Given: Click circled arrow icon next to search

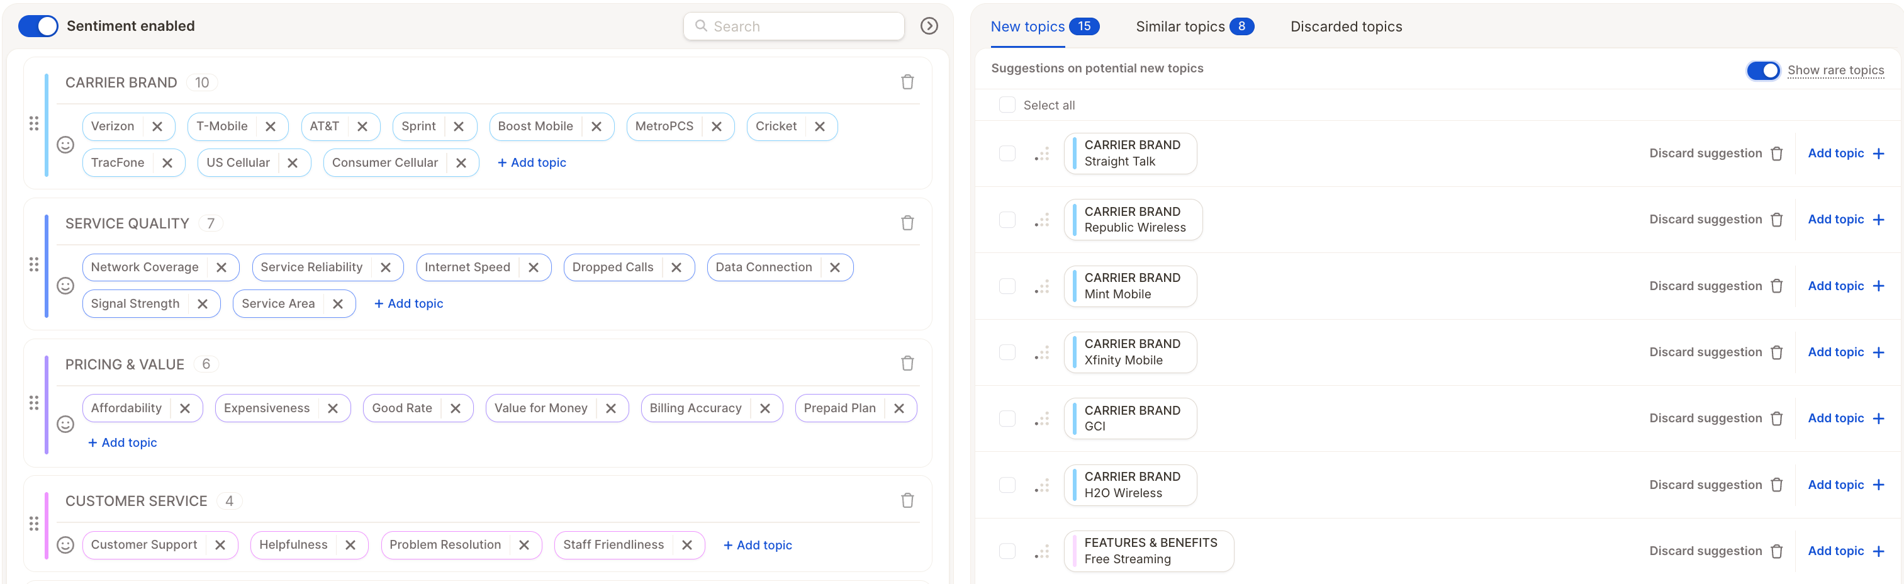Looking at the screenshot, I should [x=929, y=26].
